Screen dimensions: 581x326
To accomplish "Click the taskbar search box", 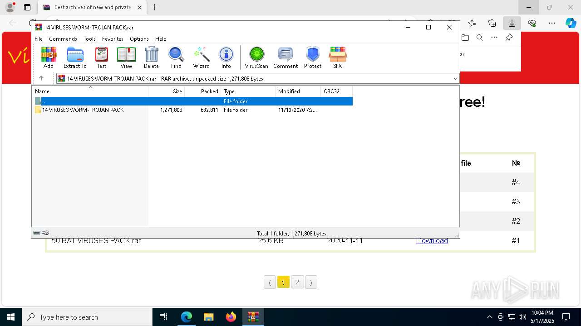I will pyautogui.click(x=87, y=317).
